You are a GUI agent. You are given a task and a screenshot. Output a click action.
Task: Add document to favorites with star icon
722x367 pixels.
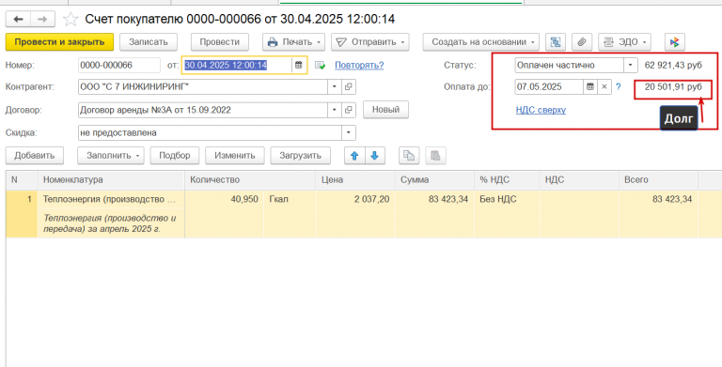click(71, 19)
